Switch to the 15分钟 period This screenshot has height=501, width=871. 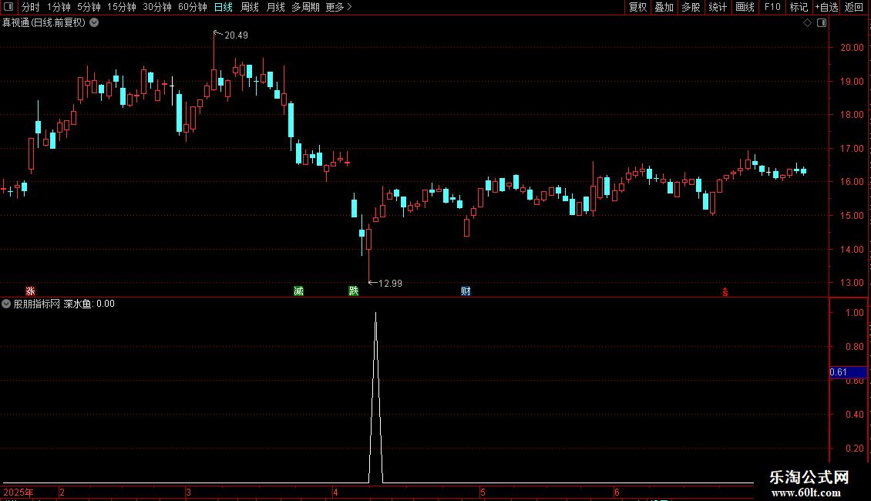tap(121, 7)
